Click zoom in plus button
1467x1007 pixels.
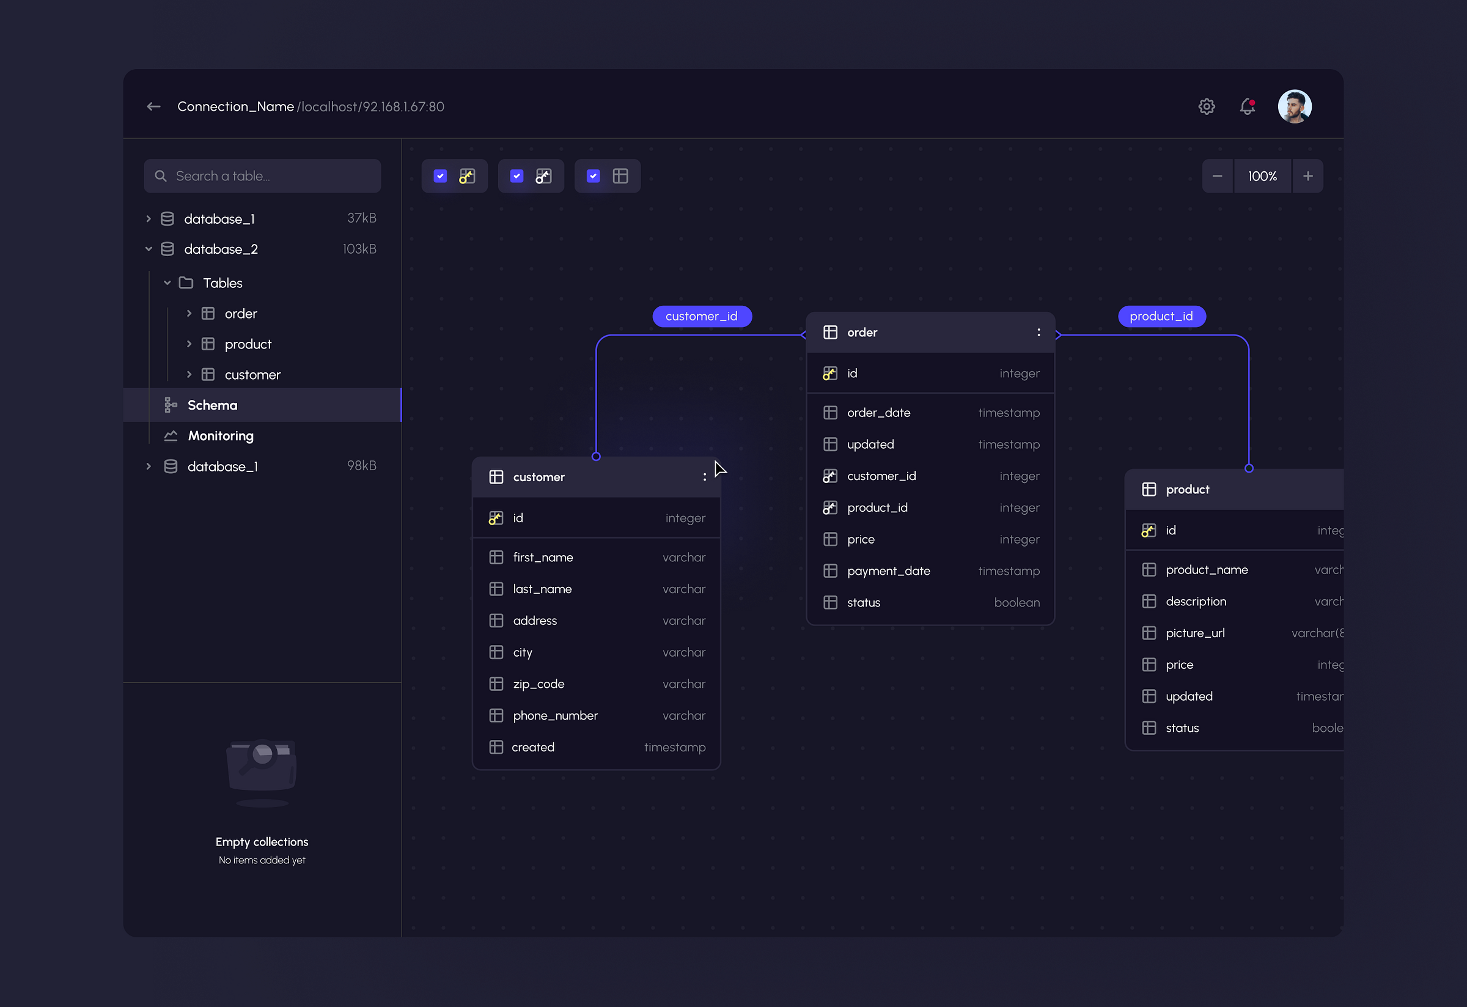(x=1307, y=176)
